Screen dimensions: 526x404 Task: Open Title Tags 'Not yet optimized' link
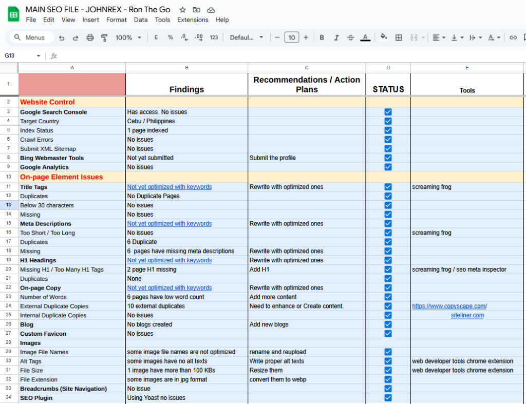pyautogui.click(x=170, y=187)
